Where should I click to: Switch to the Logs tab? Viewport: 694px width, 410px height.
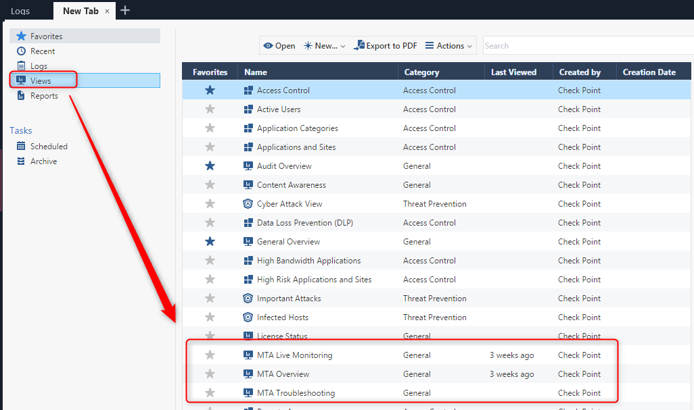click(x=20, y=11)
